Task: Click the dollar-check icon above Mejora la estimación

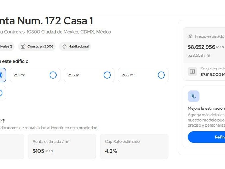Action: coord(193,96)
